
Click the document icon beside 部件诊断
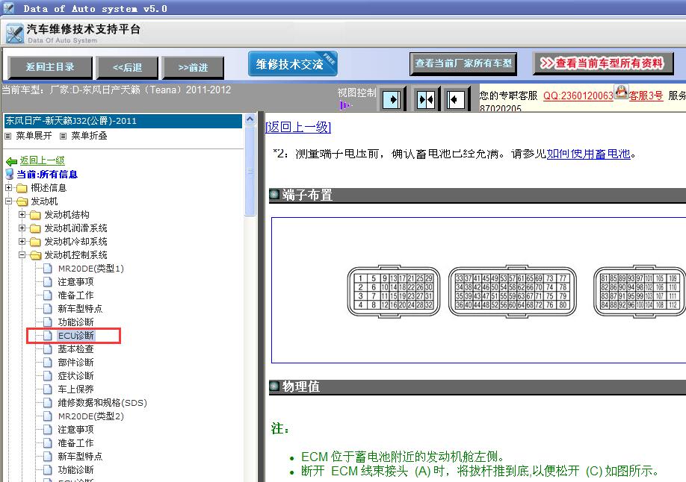[48, 363]
